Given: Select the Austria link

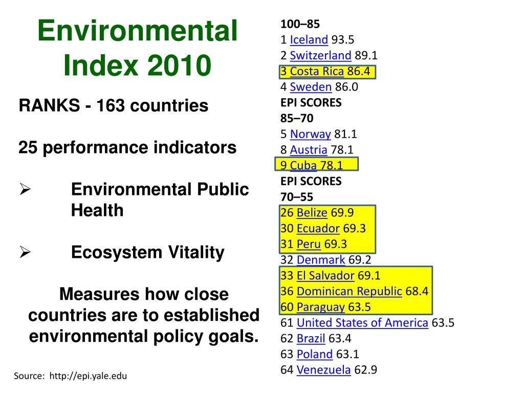Looking at the screenshot, I should click(x=309, y=150).
